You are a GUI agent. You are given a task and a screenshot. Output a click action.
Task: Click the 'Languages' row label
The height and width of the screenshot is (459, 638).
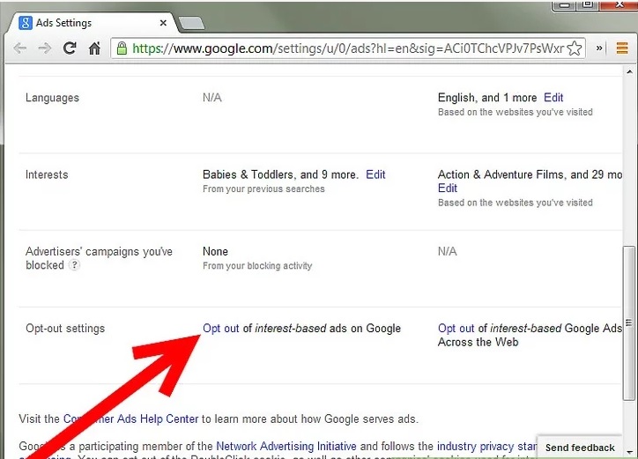(x=52, y=98)
